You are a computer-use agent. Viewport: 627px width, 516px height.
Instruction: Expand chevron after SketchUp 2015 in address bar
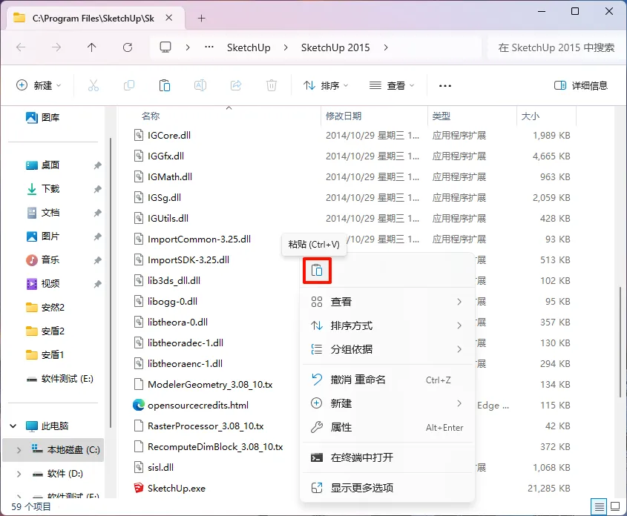pos(386,47)
